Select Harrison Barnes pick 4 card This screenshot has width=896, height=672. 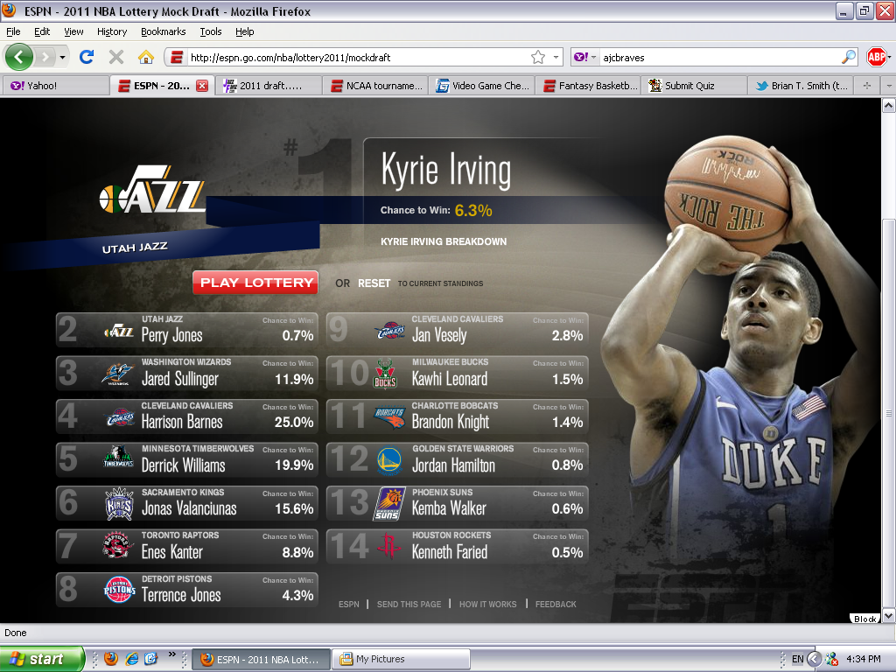point(187,416)
